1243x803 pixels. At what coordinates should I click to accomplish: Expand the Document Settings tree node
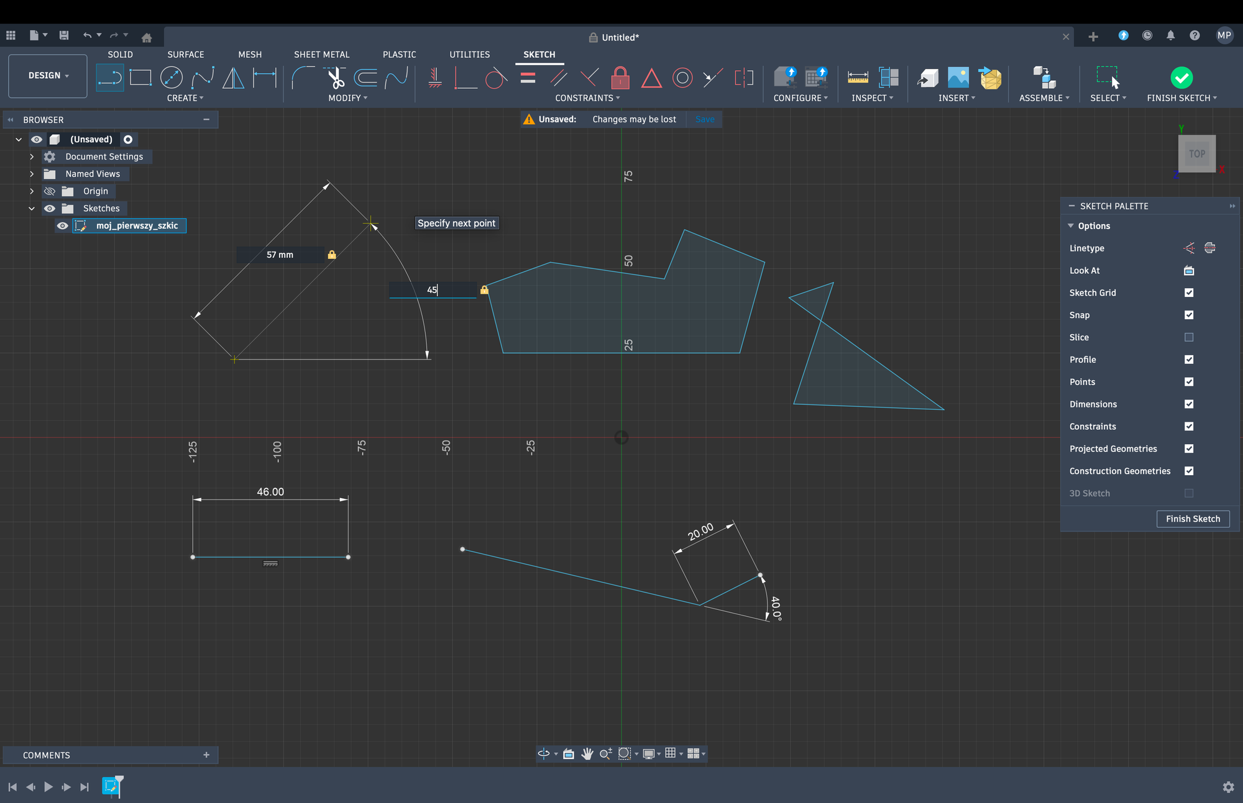(x=32, y=157)
